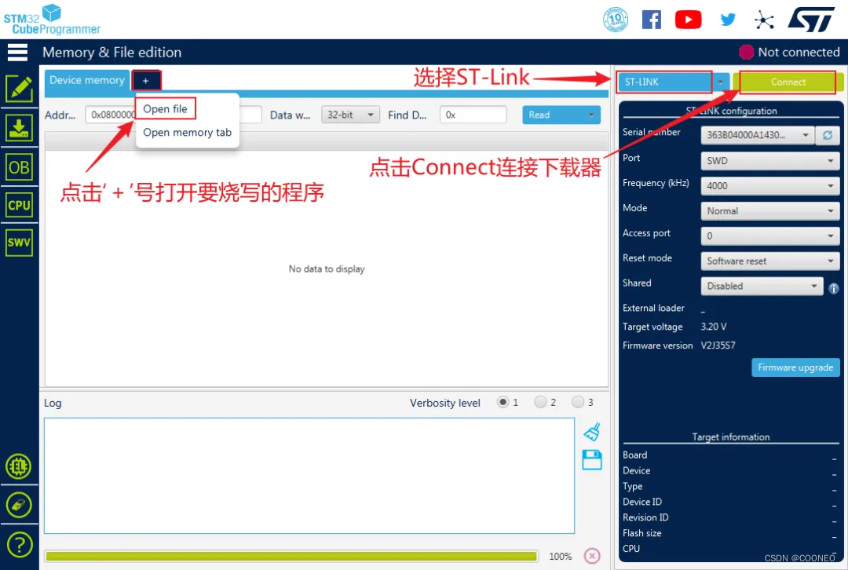Open the ST community network icon
Viewport: 848px width, 570px height.
click(x=764, y=20)
